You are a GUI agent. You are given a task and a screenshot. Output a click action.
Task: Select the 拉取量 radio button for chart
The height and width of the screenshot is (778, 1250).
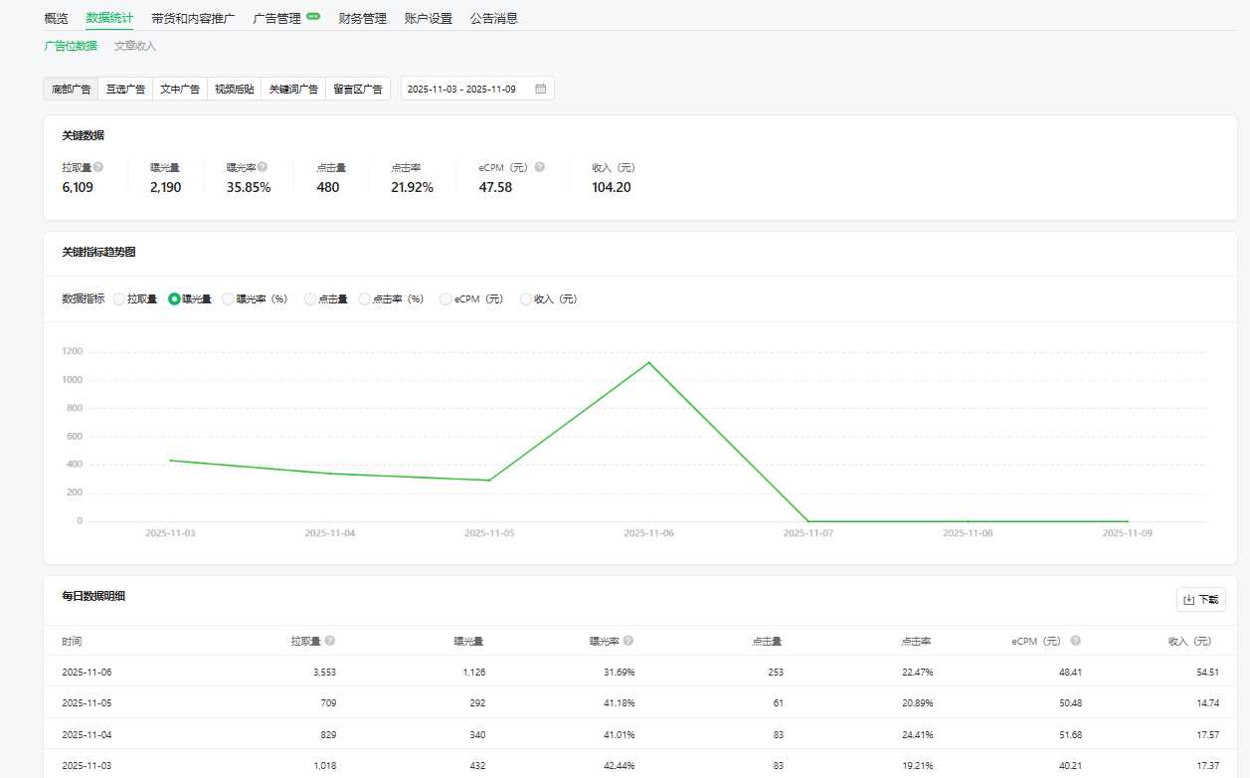click(x=119, y=298)
